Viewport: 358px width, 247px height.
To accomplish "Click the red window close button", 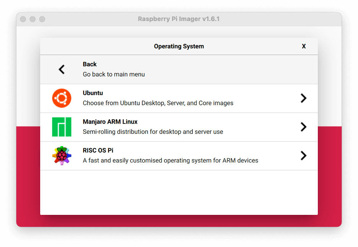I will click(x=23, y=19).
